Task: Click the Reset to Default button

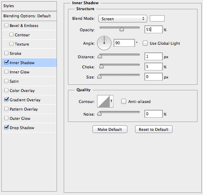Action: [154, 129]
